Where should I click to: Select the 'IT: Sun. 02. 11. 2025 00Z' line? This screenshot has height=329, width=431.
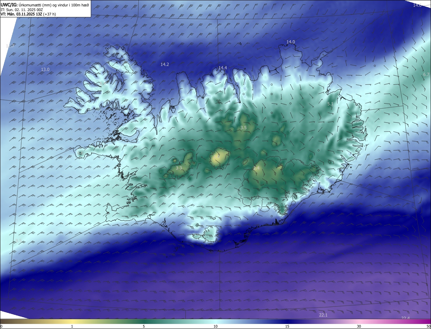point(22,10)
